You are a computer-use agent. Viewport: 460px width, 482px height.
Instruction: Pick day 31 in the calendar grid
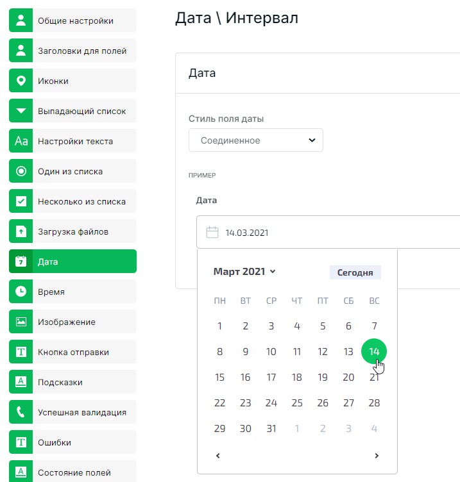271,429
